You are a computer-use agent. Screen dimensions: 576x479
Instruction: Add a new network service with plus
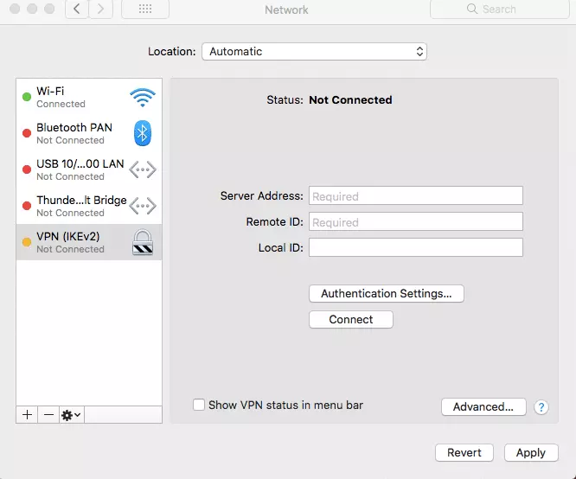pos(28,415)
